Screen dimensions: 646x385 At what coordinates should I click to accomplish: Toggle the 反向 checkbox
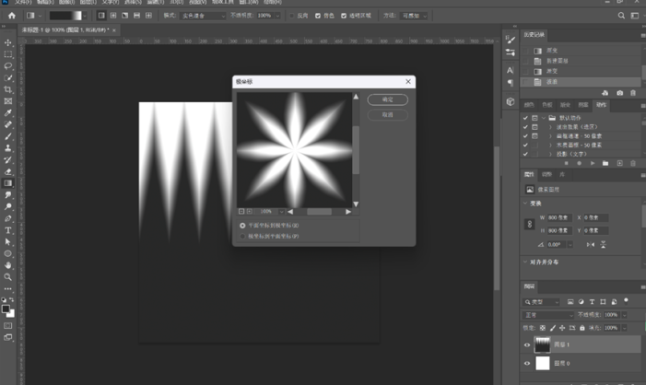pyautogui.click(x=293, y=16)
